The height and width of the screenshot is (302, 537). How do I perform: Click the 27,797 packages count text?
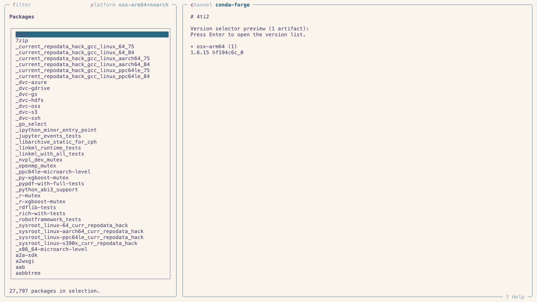click(55, 291)
